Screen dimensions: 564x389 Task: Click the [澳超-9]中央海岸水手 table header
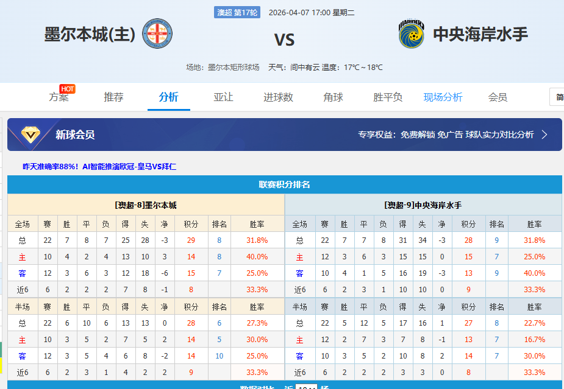(423, 205)
